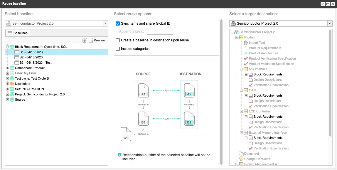
Task: Click the refresh baselines icon
Action: point(85,41)
